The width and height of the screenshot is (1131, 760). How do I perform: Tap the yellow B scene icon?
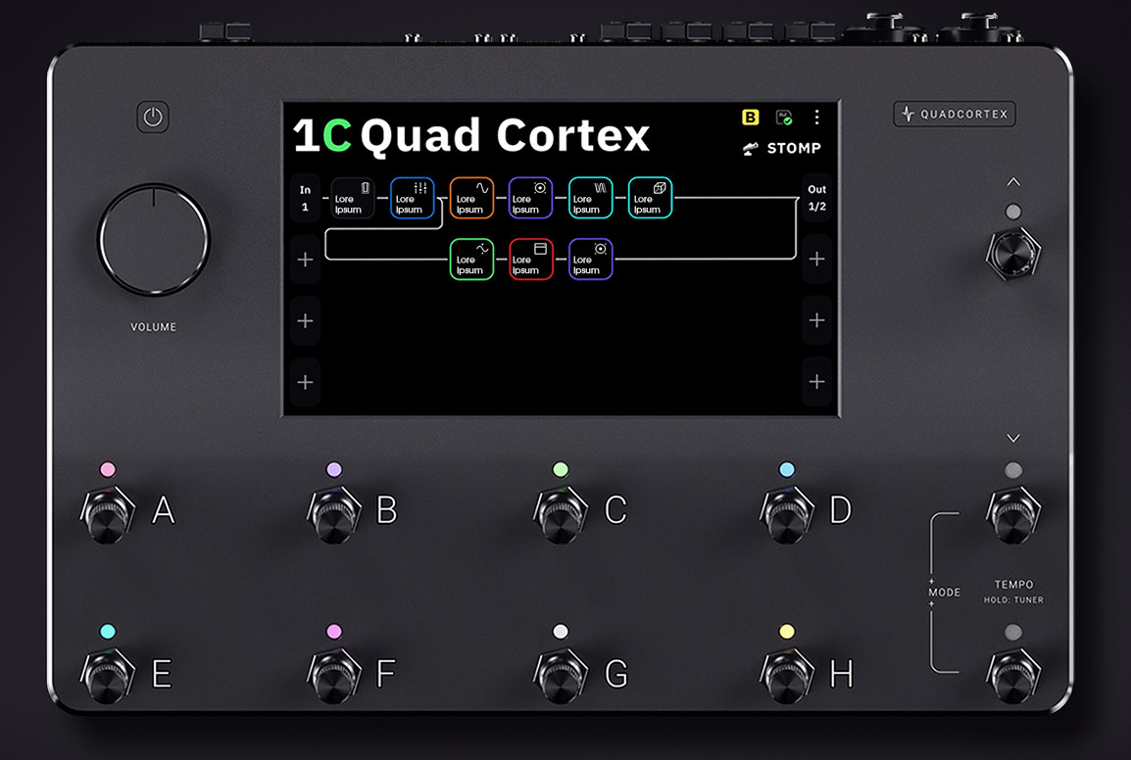pos(750,118)
